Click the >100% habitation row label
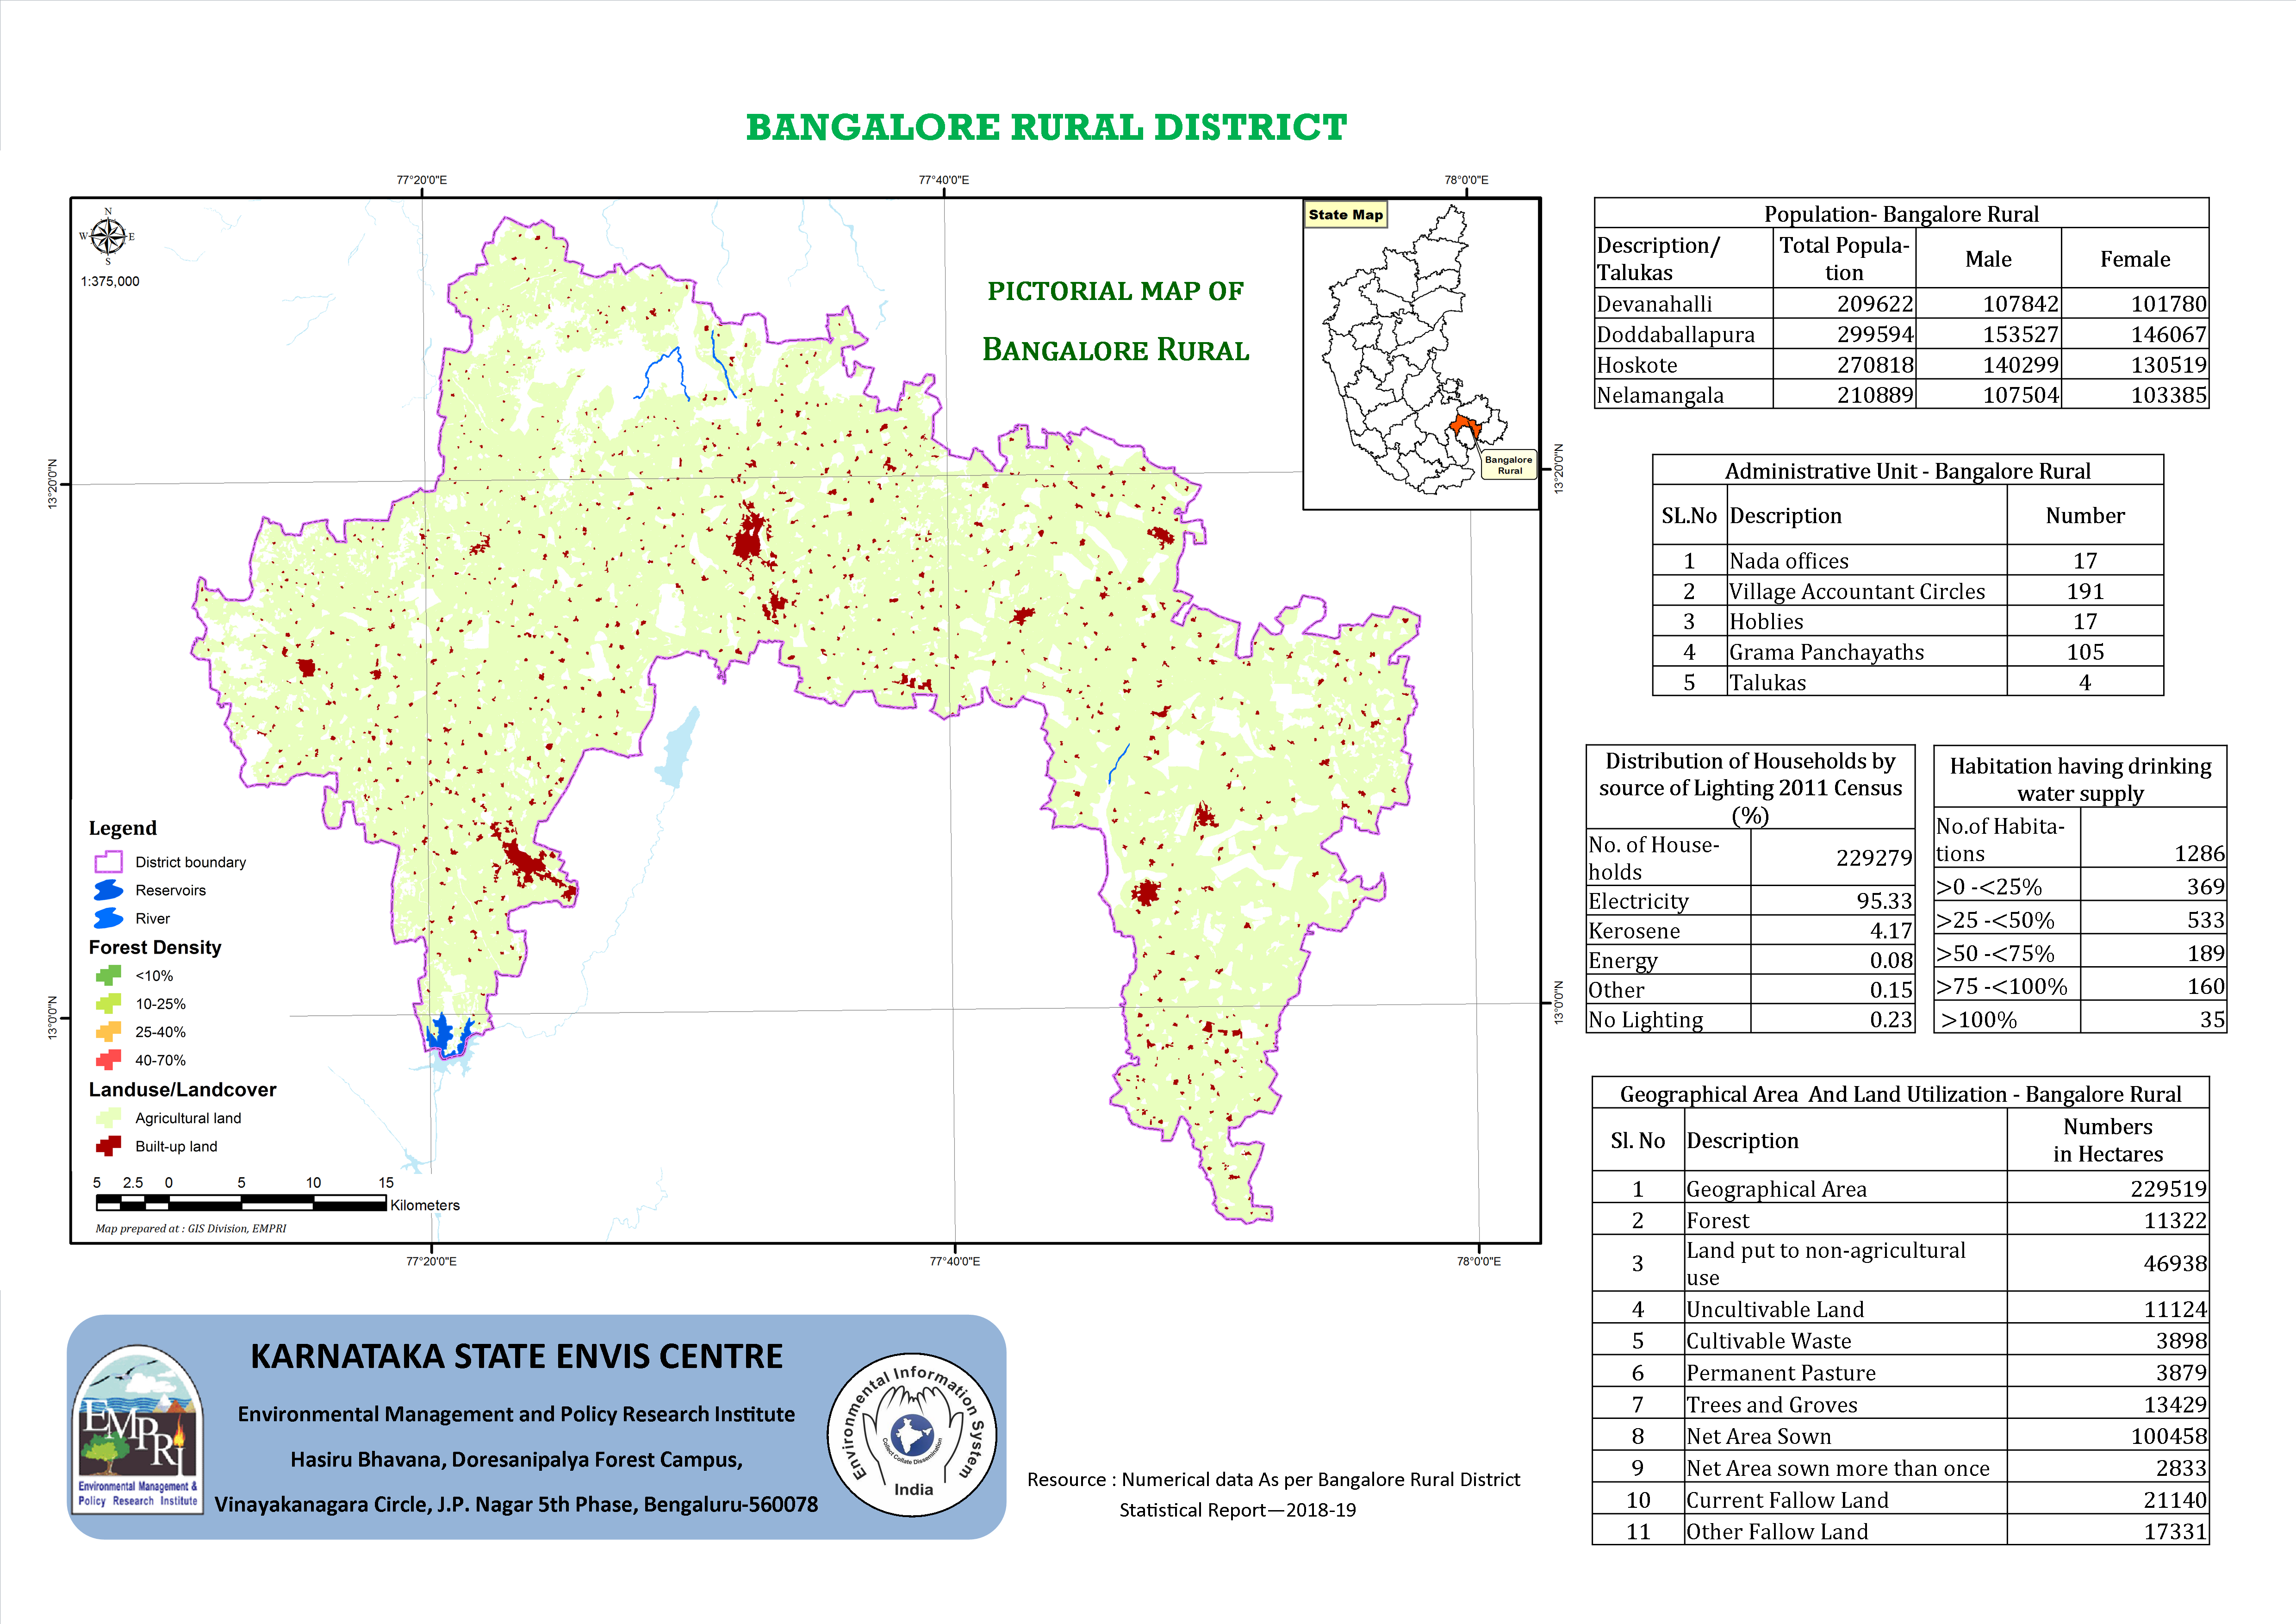The width and height of the screenshot is (2296, 1624). (x=1978, y=1019)
